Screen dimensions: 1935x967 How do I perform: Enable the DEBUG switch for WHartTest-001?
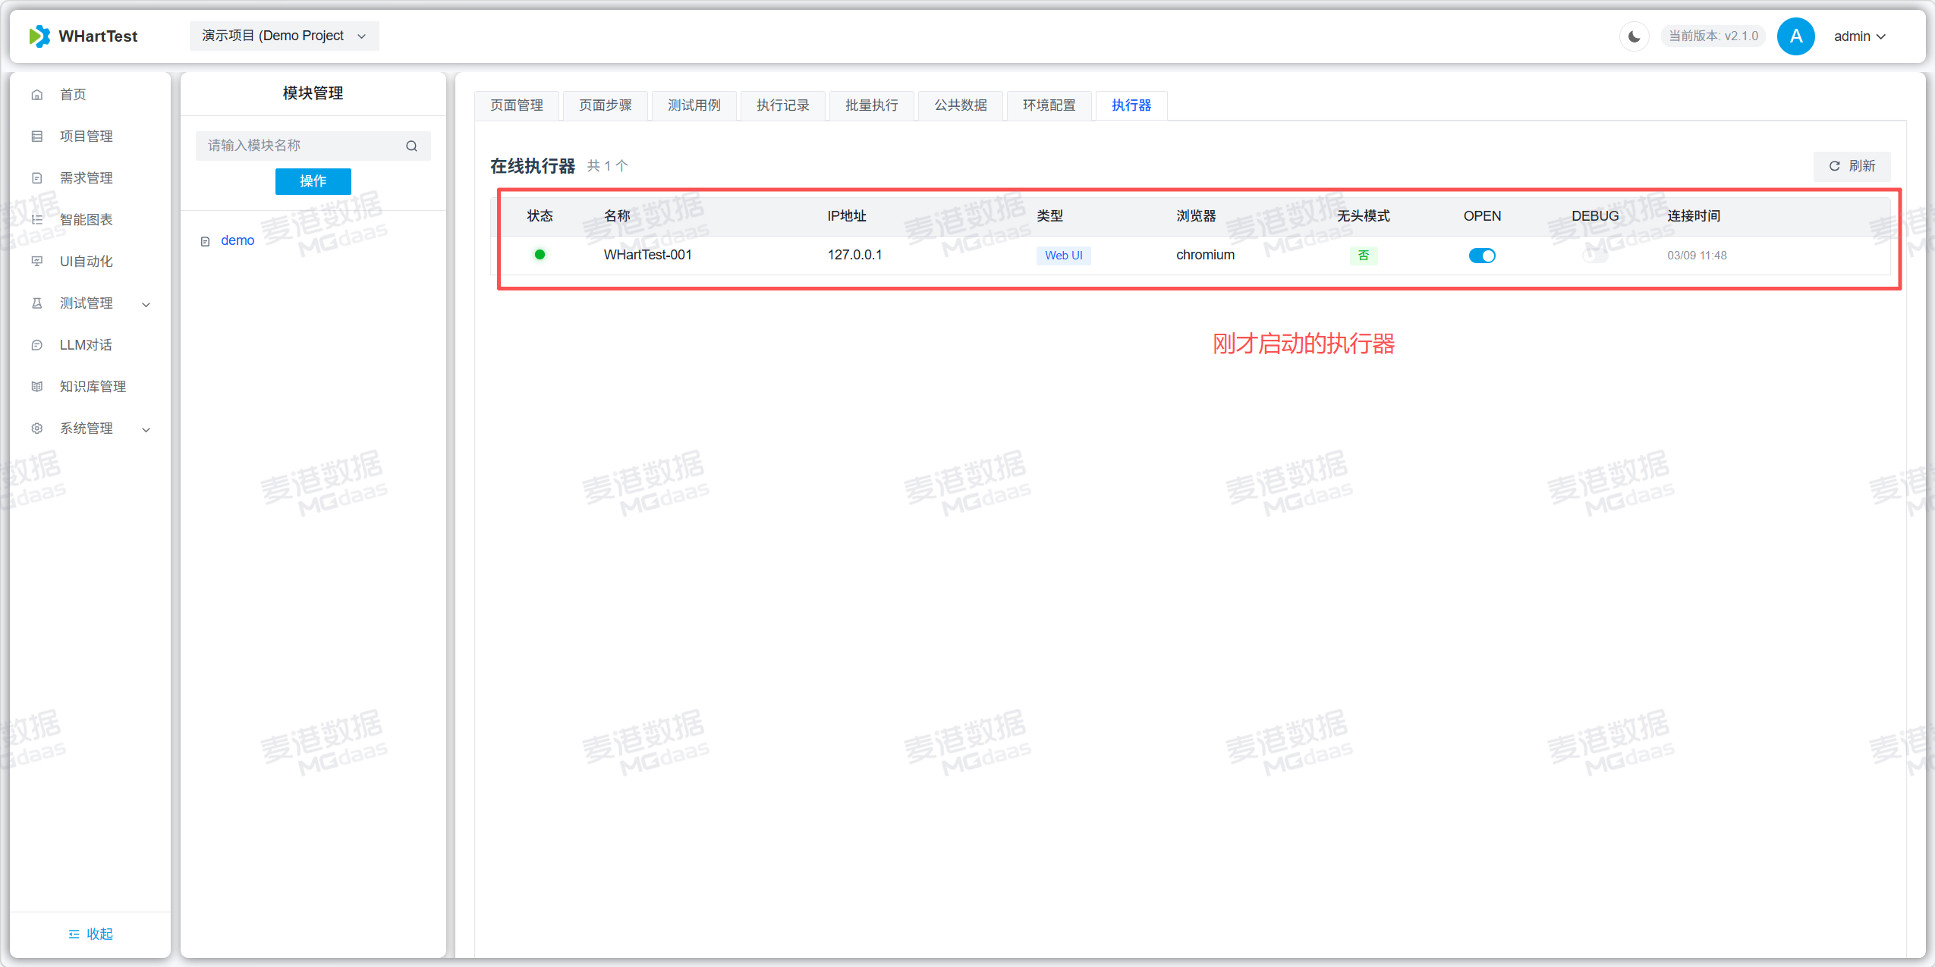click(1594, 256)
